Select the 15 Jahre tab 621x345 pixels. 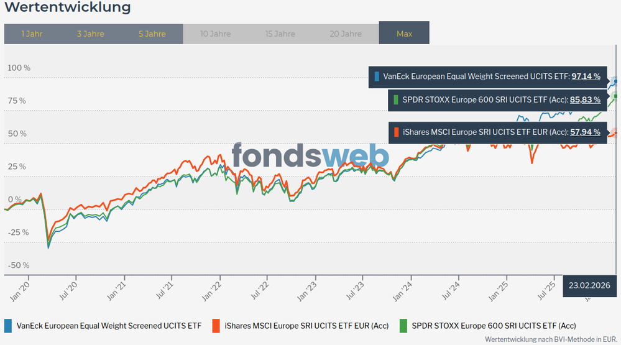280,34
